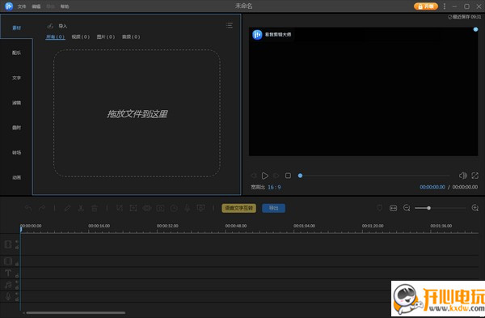Toggle lock on the text track
Viewport: 485px width, 318px height.
[x=17, y=276]
